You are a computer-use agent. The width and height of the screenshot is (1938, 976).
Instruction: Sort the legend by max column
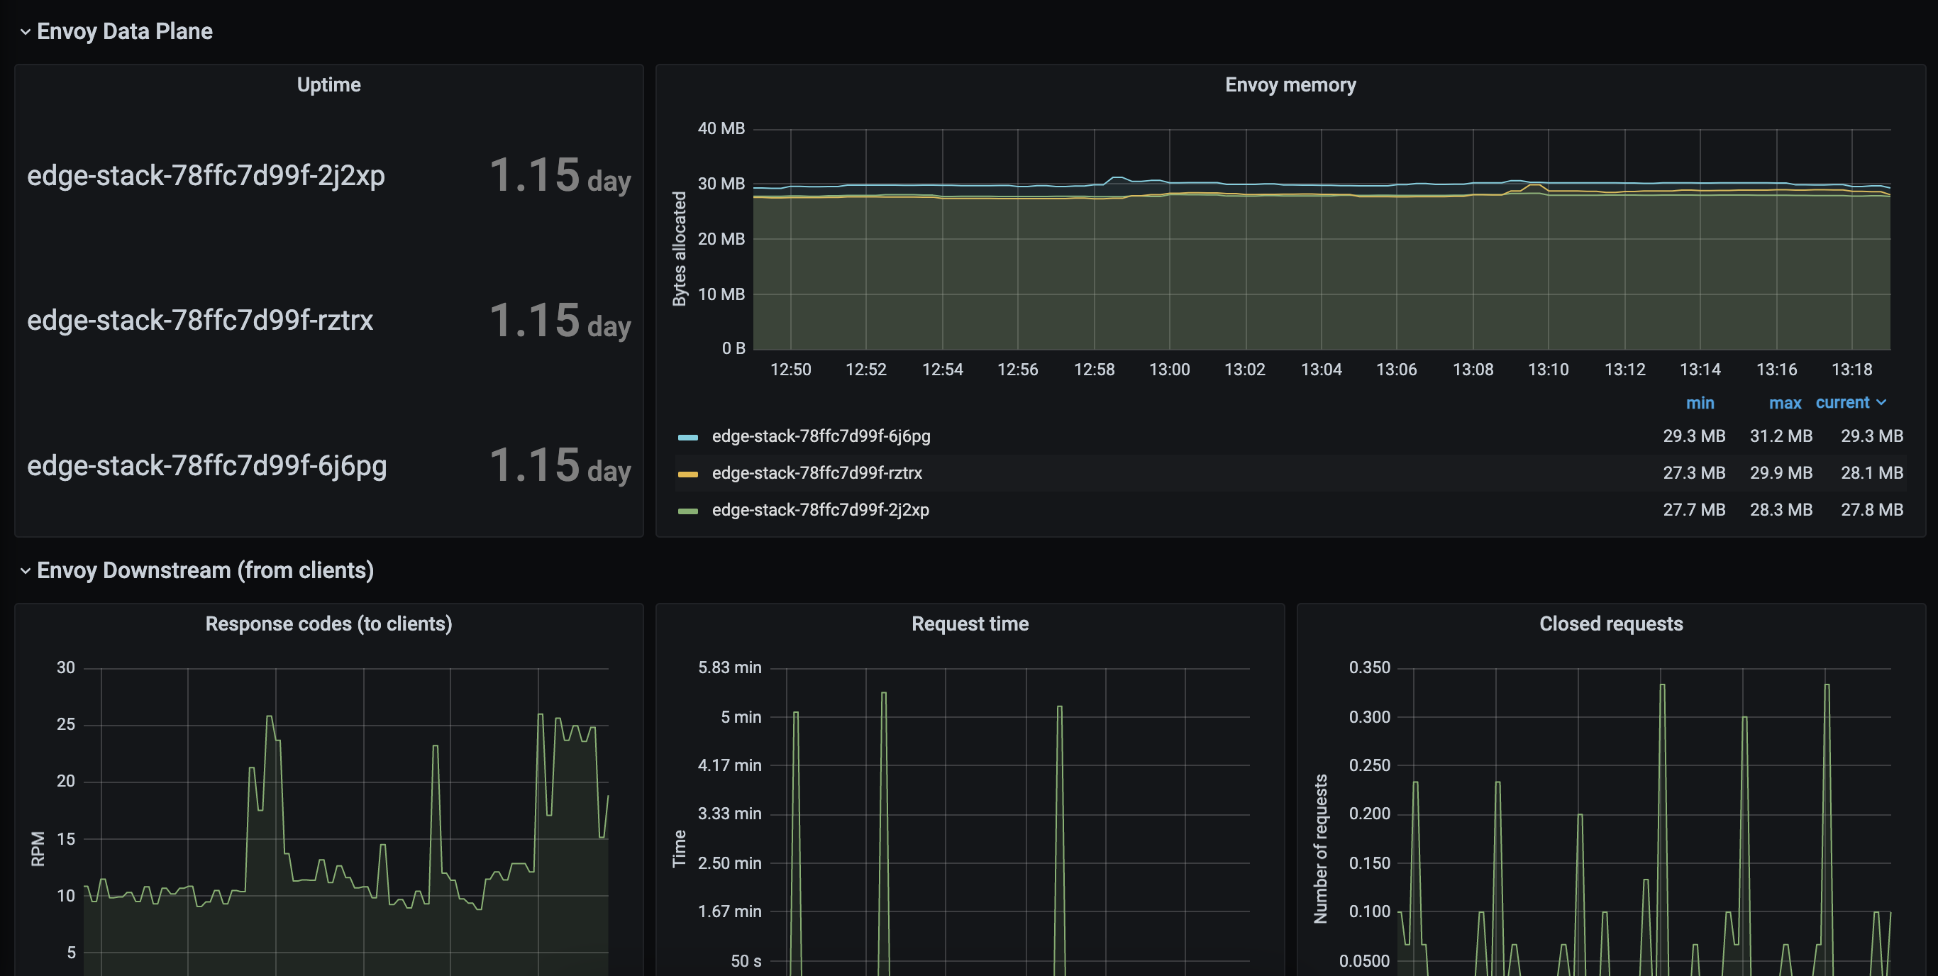click(x=1785, y=404)
